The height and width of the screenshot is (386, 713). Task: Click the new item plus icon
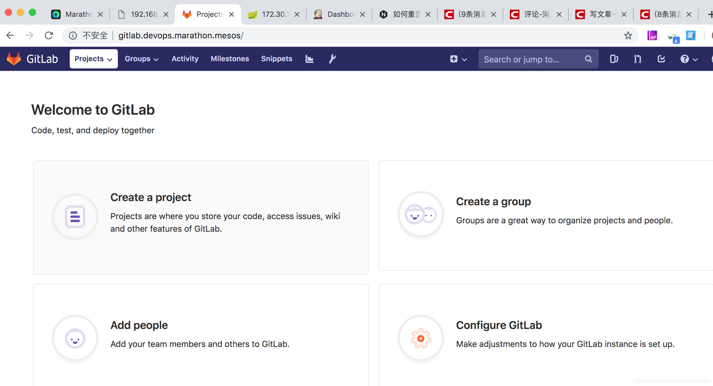[454, 59]
